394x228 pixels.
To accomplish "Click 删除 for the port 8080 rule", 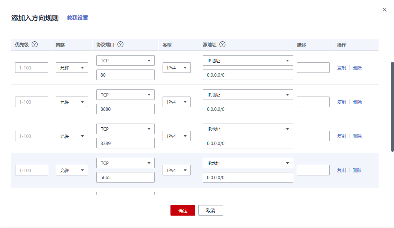I will 357,102.
